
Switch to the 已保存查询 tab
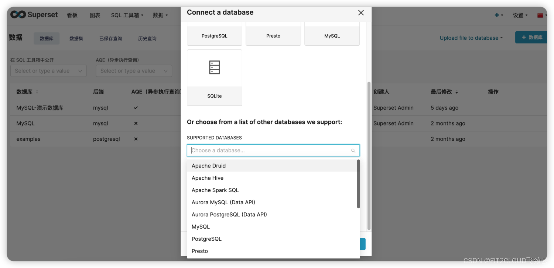[x=110, y=38]
